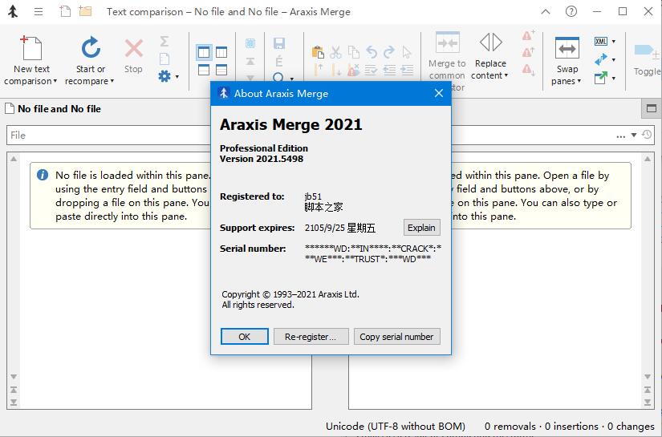Image resolution: width=662 pixels, height=437 pixels.
Task: Click the redo arrow icon
Action: [389, 52]
